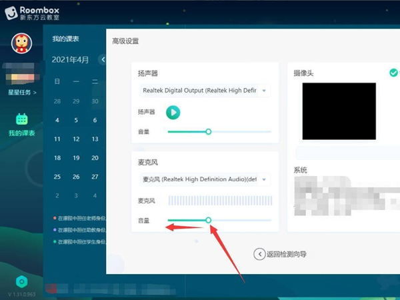400x300 pixels.
Task: Select April 25 in the calendar
Action: click(x=57, y=177)
